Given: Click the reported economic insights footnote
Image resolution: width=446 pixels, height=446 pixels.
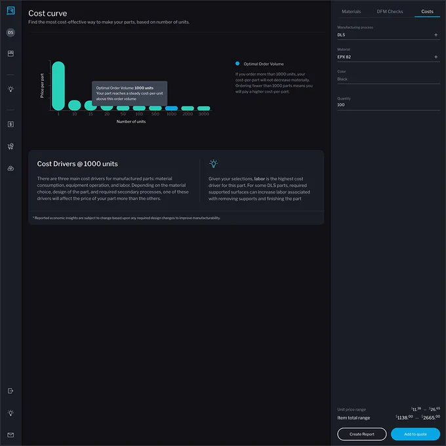Looking at the screenshot, I should [x=127, y=218].
